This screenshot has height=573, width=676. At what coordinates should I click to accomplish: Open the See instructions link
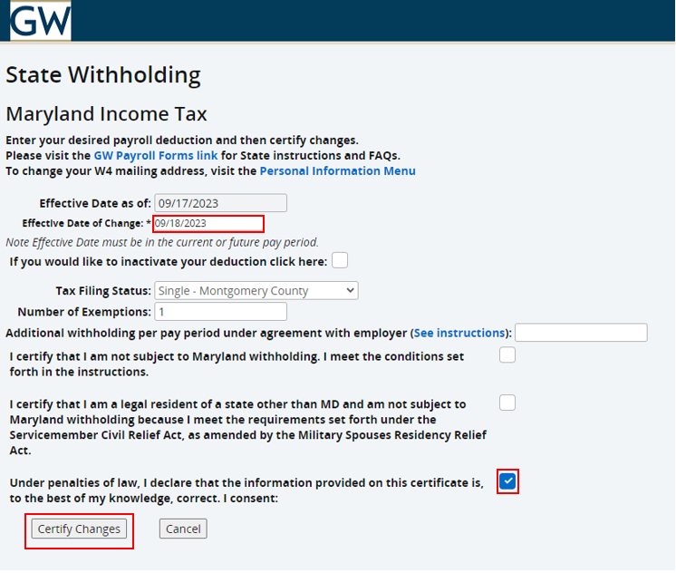459,333
